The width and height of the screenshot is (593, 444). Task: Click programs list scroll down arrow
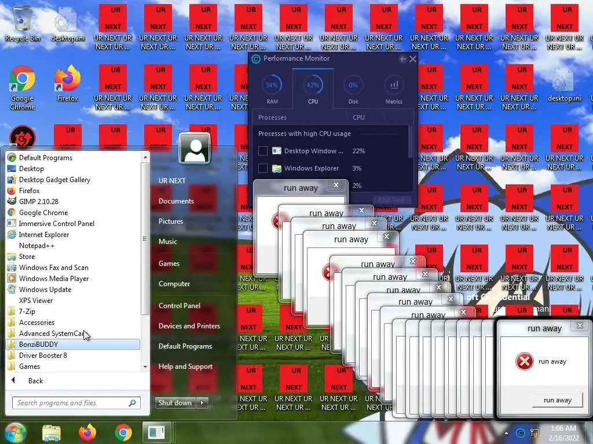click(145, 367)
